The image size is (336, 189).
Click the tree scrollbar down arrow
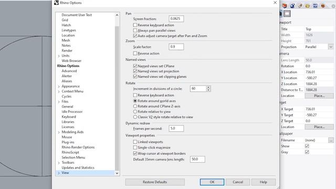pos(117,173)
